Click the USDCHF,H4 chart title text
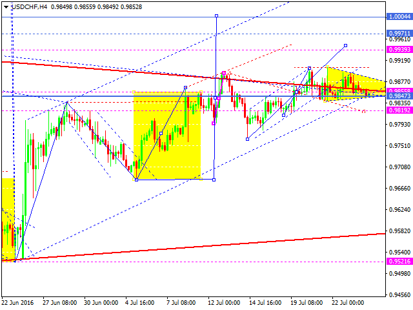 30,7
